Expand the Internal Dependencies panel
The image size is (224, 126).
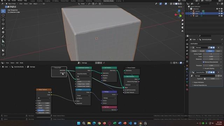200,85
